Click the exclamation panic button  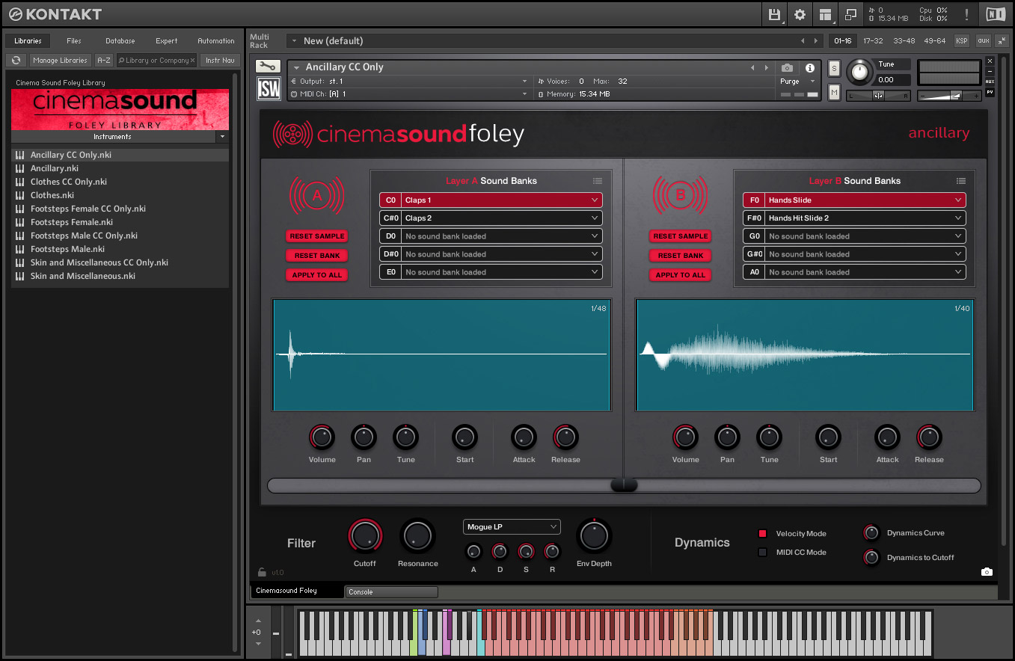click(x=966, y=14)
